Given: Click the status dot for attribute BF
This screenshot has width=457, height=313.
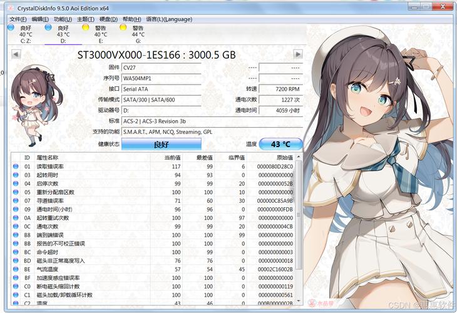Looking at the screenshot, I should 16,278.
